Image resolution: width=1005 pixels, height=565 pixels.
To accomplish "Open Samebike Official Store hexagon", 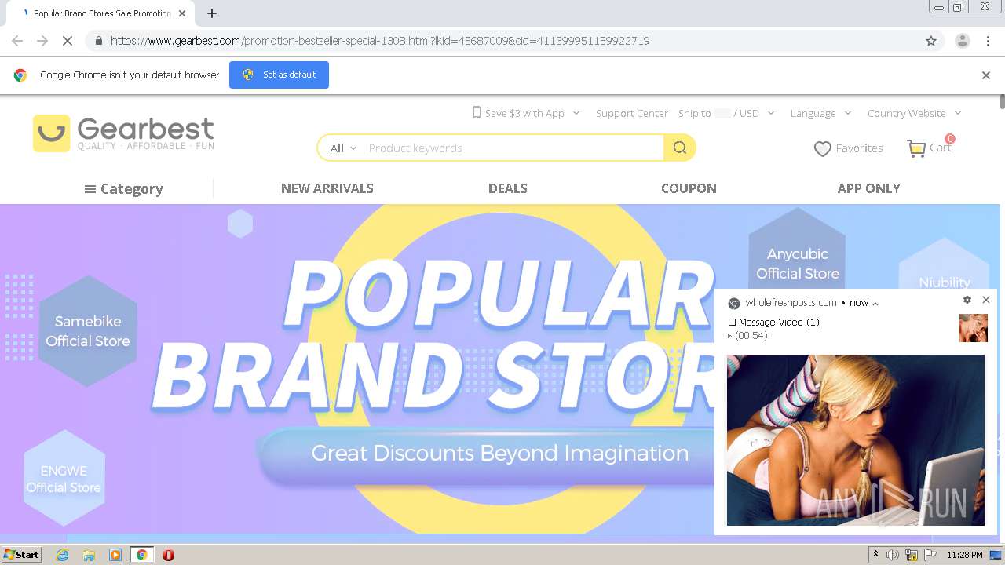I will pyautogui.click(x=88, y=331).
